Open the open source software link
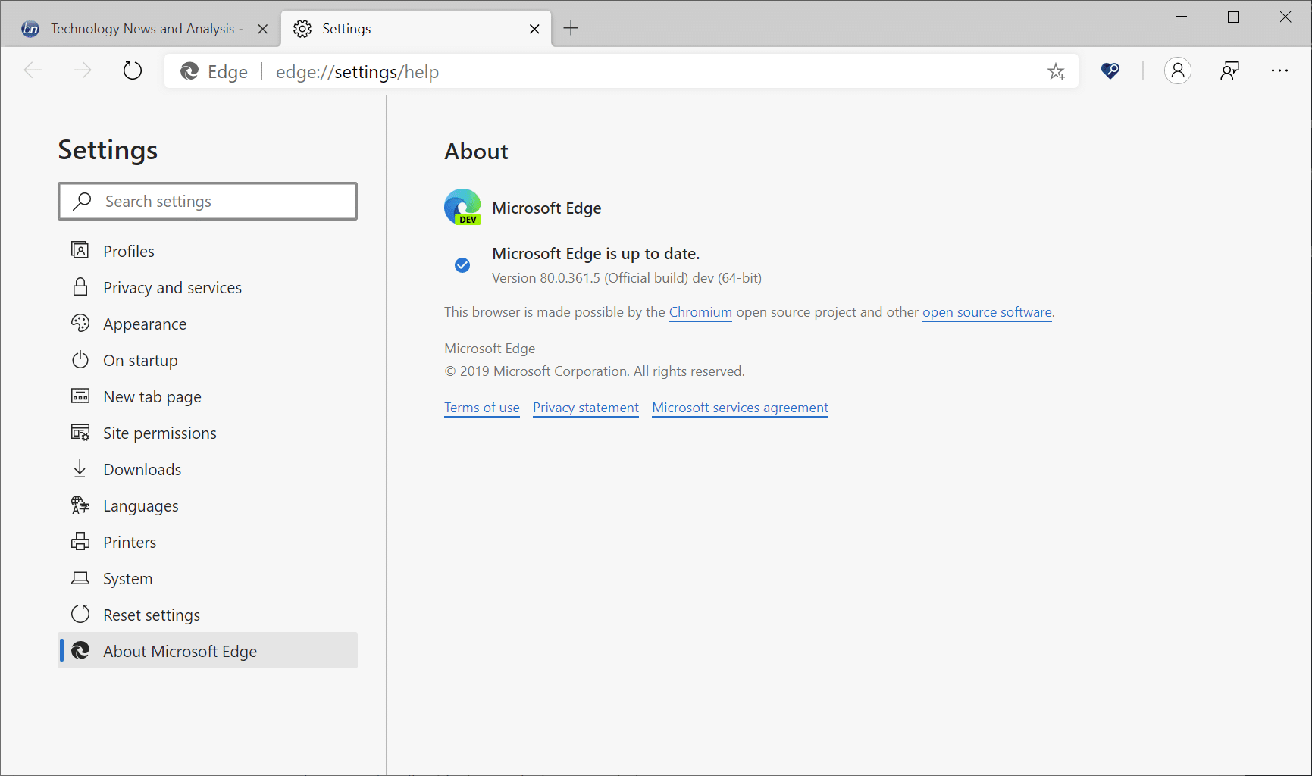 tap(987, 312)
